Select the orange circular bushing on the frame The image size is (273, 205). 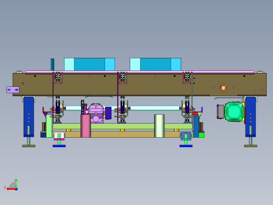pyautogui.click(x=223, y=88)
